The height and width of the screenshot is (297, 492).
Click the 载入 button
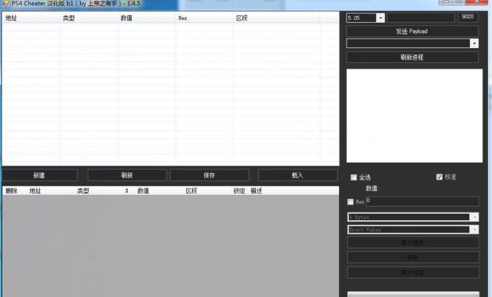(298, 175)
